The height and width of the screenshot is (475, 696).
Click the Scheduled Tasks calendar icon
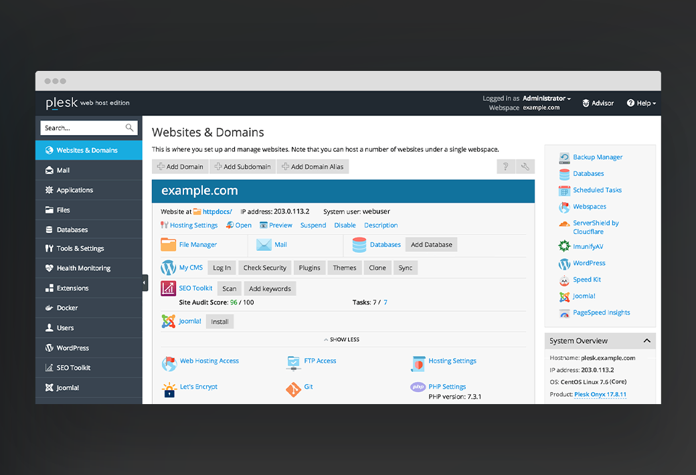point(564,191)
